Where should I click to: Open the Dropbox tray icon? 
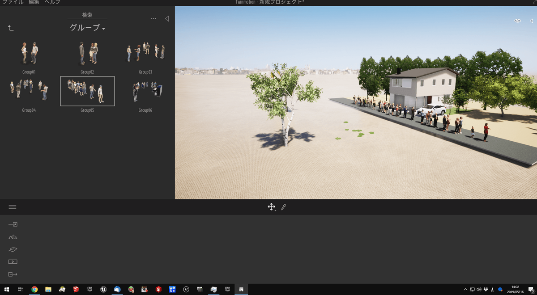pyautogui.click(x=486, y=289)
